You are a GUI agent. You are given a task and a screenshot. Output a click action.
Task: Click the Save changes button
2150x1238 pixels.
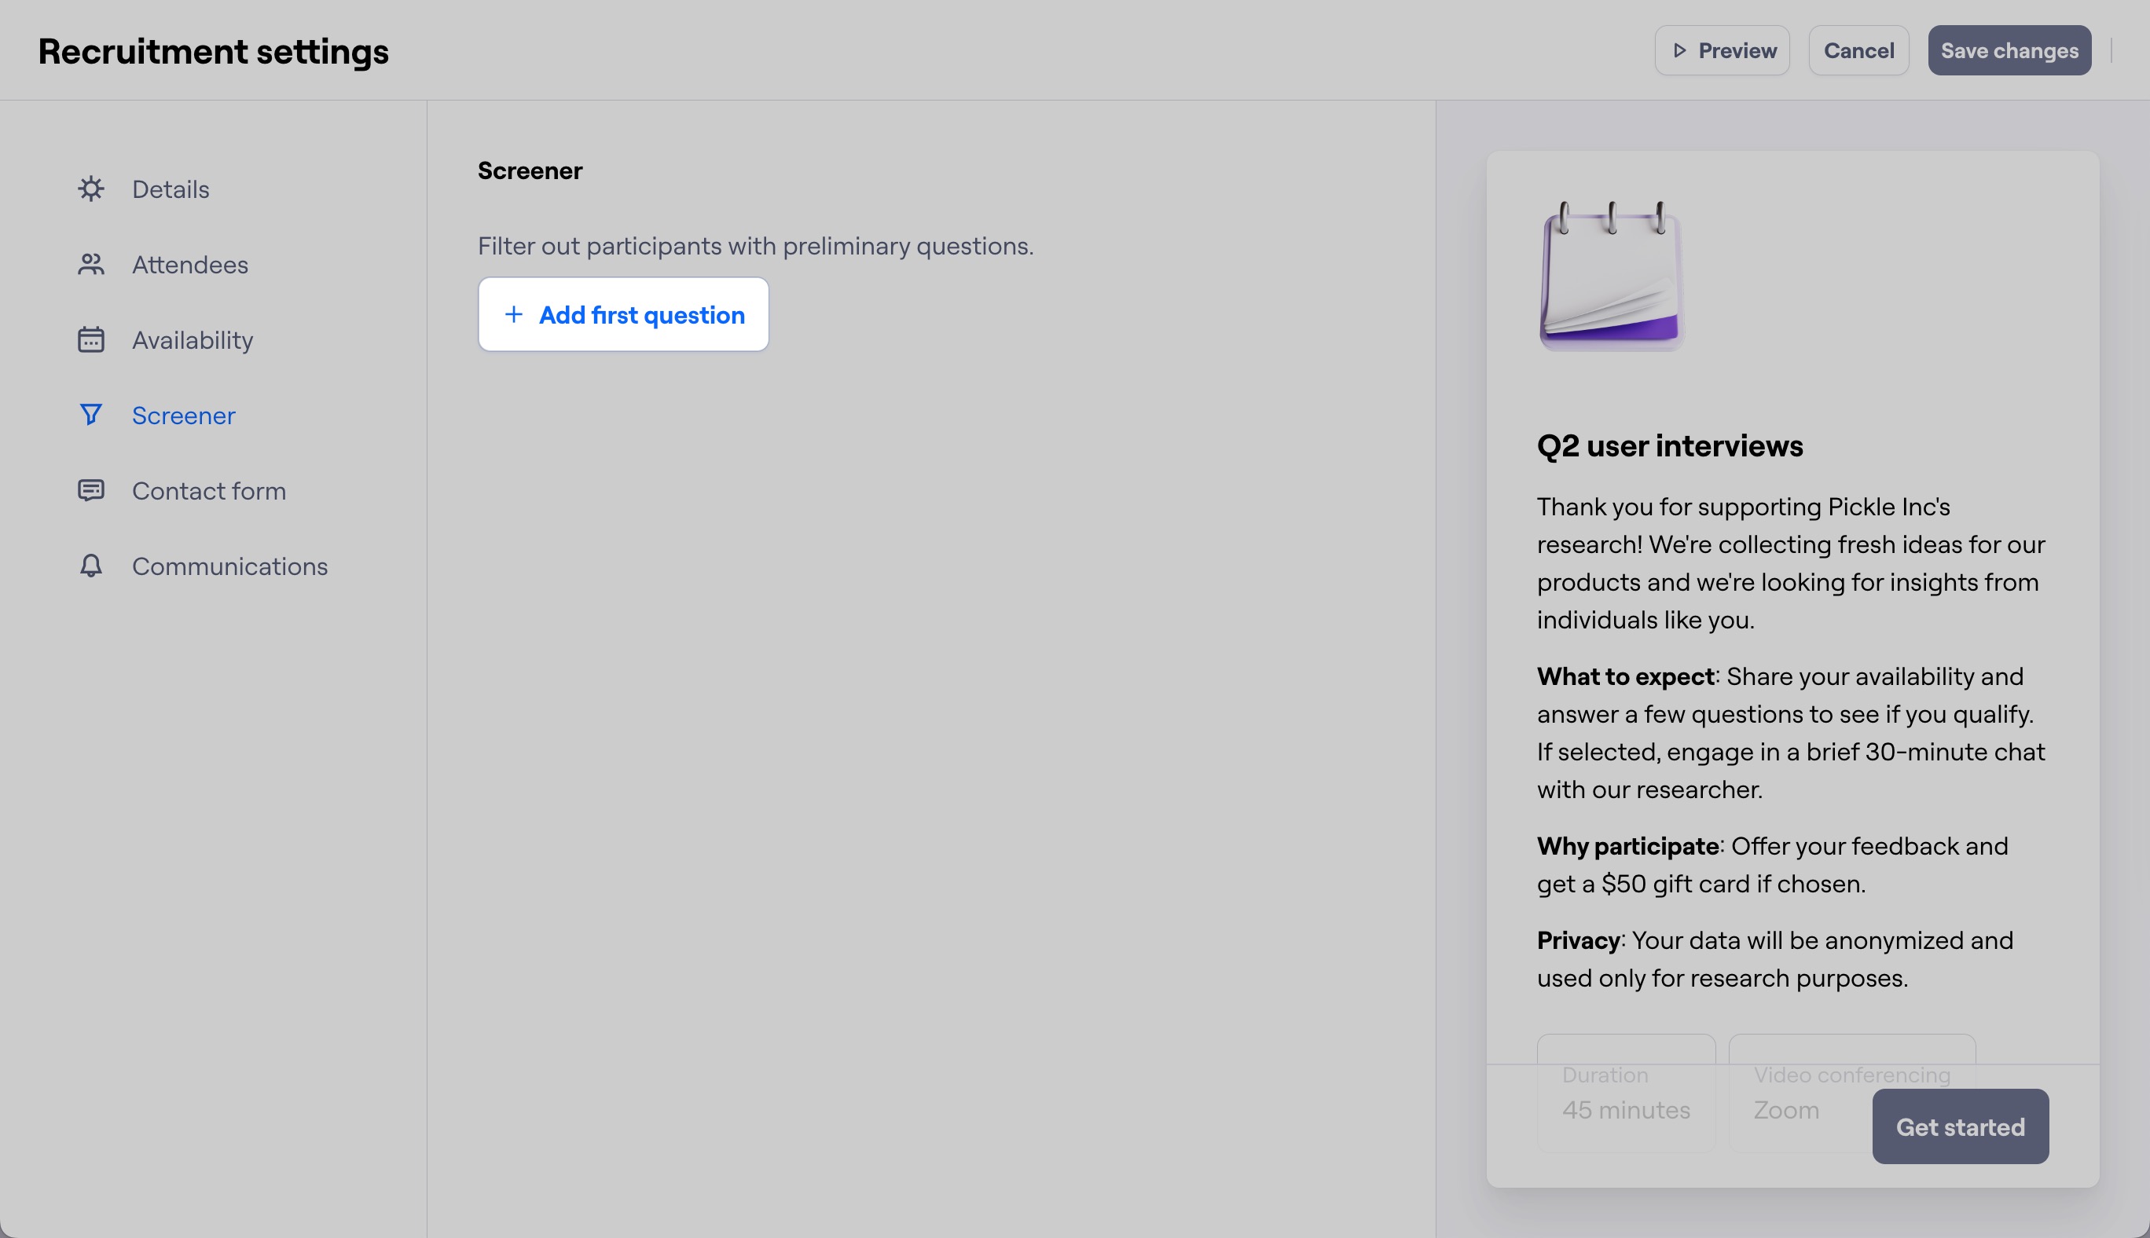[2009, 51]
